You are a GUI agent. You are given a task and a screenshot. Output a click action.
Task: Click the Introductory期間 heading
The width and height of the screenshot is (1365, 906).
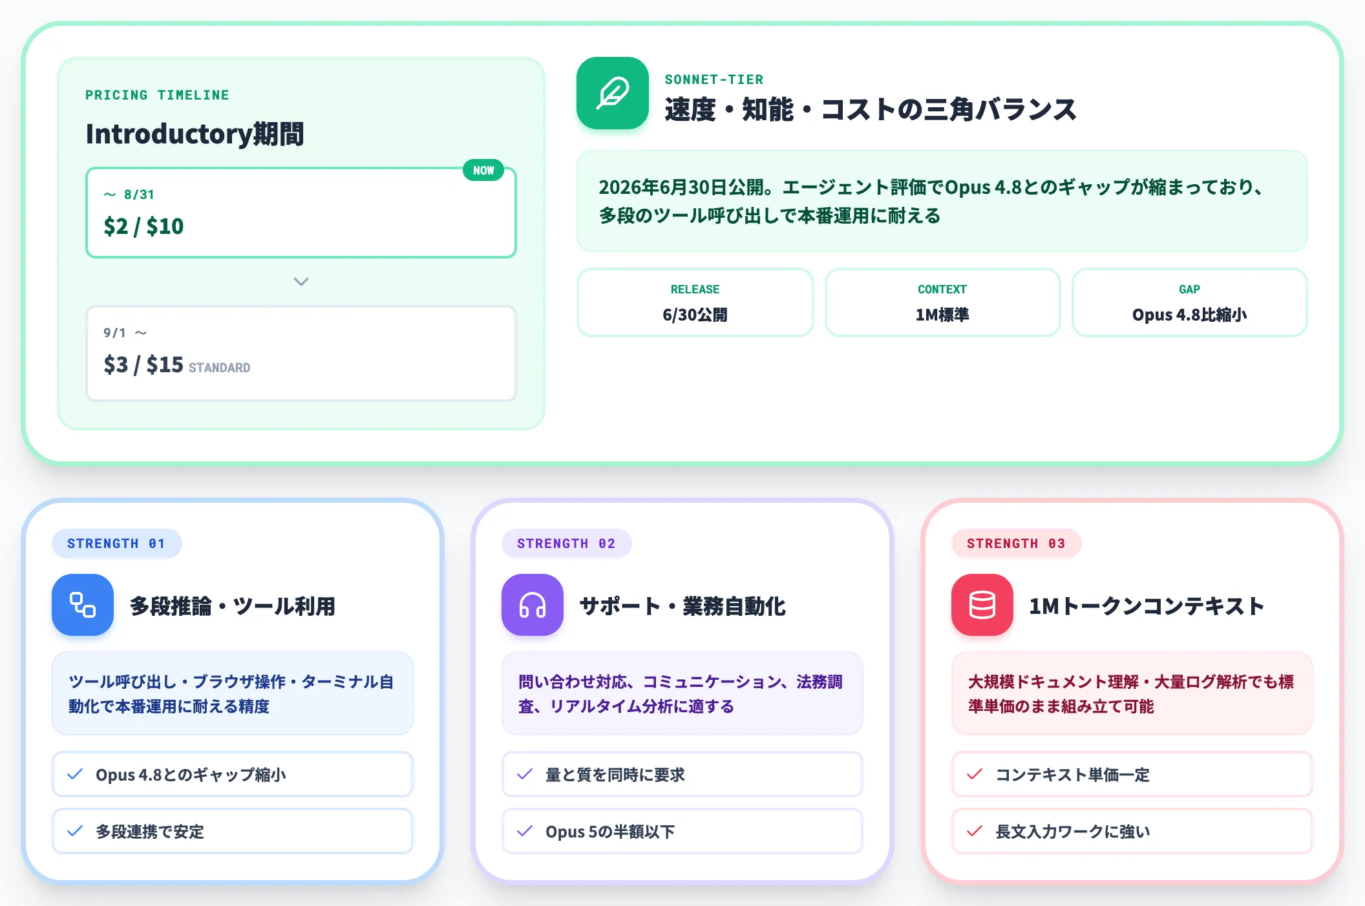click(x=195, y=134)
